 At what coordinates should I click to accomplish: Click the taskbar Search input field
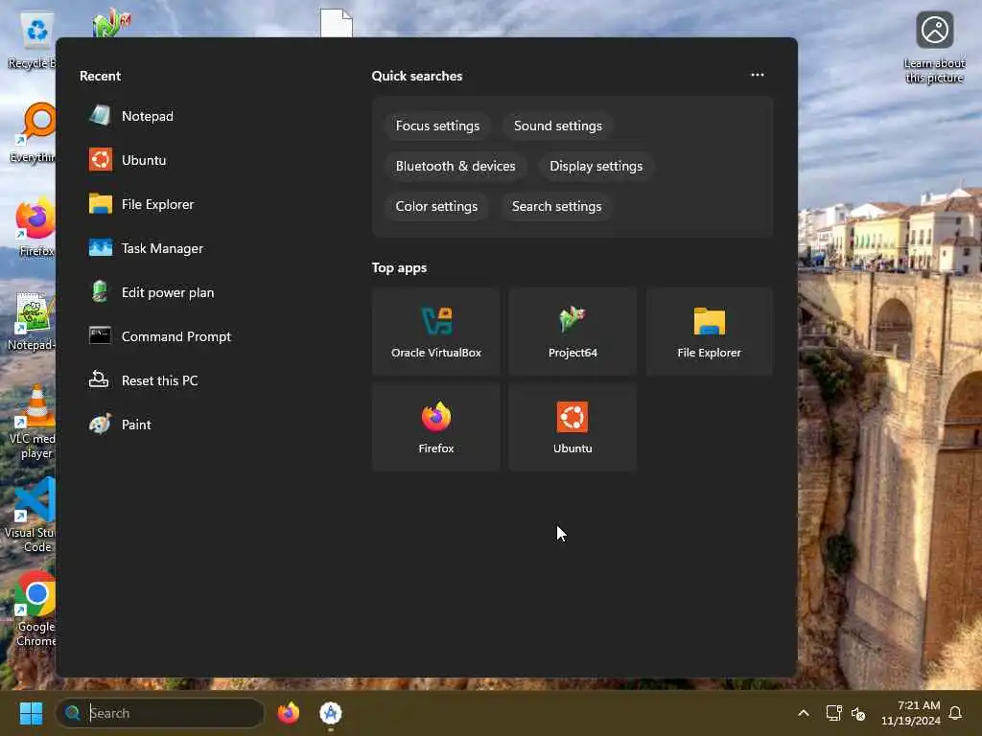pyautogui.click(x=160, y=713)
